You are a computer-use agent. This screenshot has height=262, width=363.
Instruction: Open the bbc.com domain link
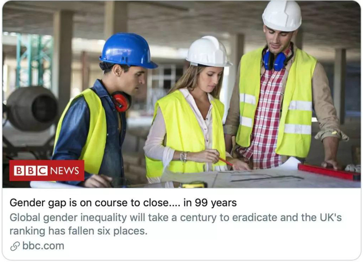43,246
